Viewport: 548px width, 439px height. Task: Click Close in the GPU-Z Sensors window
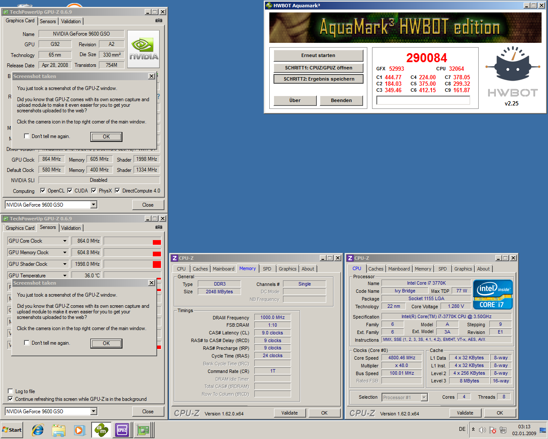coord(148,412)
